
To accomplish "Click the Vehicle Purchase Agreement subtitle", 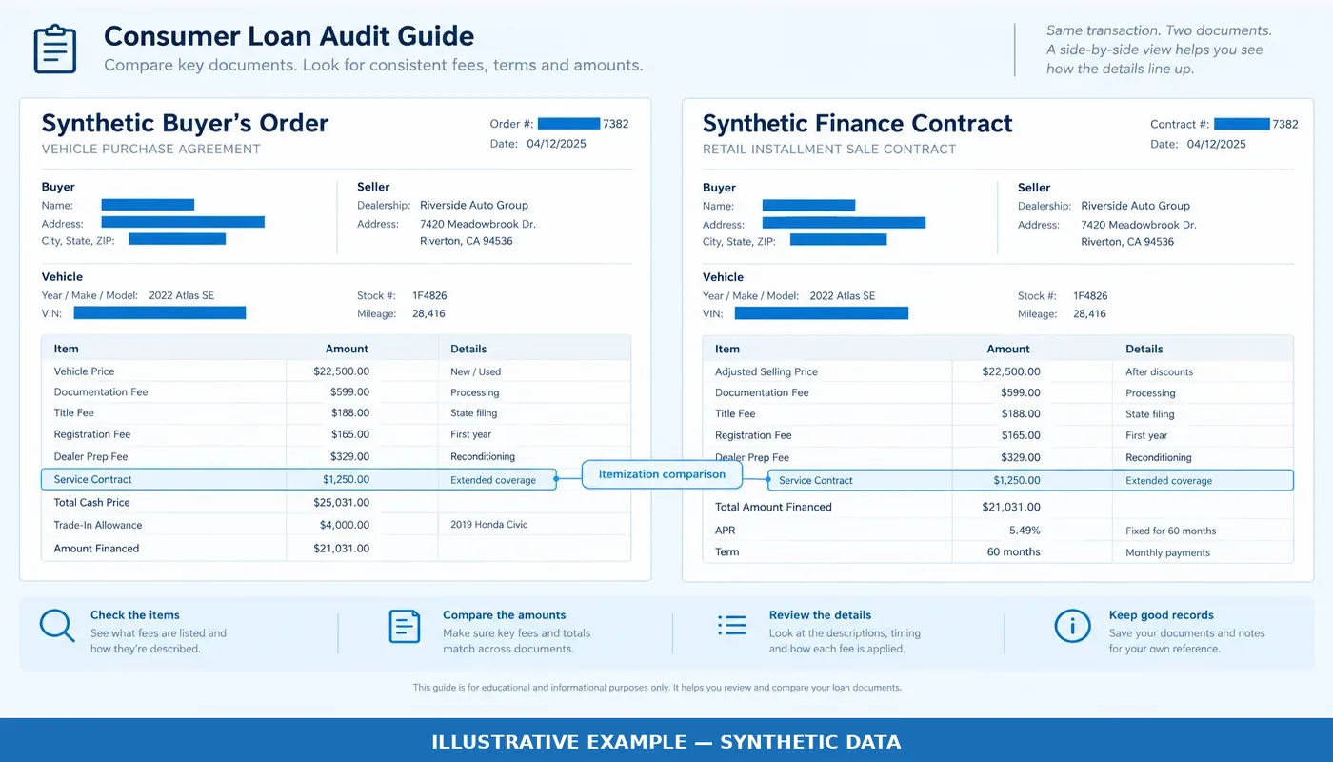I will coord(150,149).
